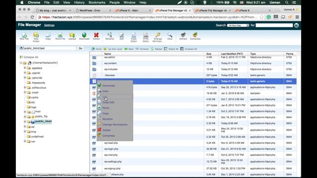Image resolution: width=317 pixels, height=178 pixels.
Task: Click the Edit toolbar icon
Action: tap(121, 36)
